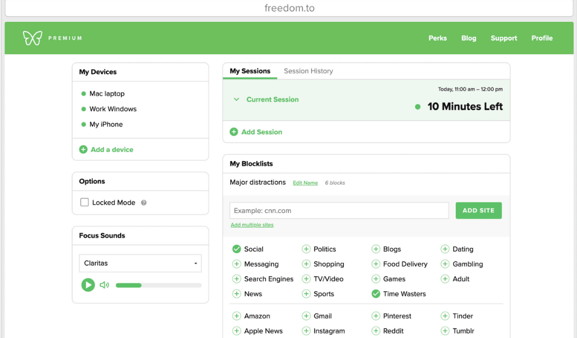Click the ADD SITE button
The height and width of the screenshot is (338, 577).
pos(478,210)
